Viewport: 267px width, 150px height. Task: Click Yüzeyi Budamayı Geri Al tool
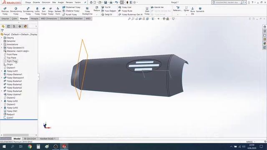[131, 15]
